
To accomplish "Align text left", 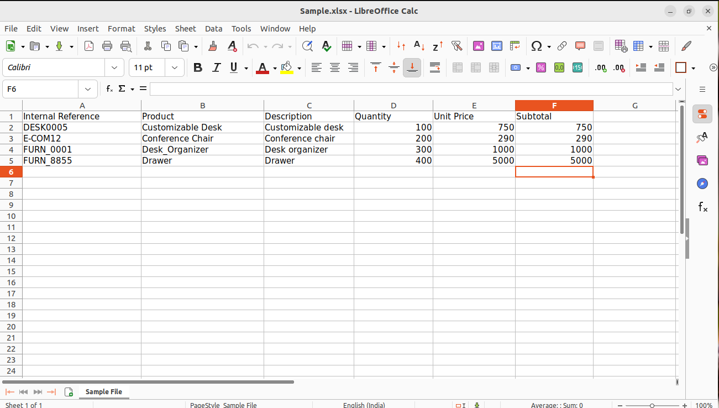I will pyautogui.click(x=316, y=67).
